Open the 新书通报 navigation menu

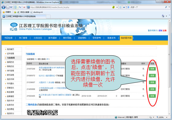coord(53,38)
